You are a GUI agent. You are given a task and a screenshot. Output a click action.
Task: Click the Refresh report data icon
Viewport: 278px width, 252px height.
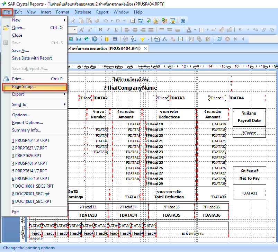(x=219, y=39)
